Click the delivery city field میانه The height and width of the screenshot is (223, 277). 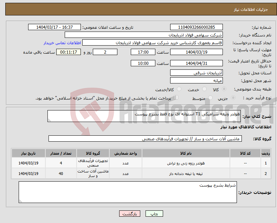[x=196, y=80]
